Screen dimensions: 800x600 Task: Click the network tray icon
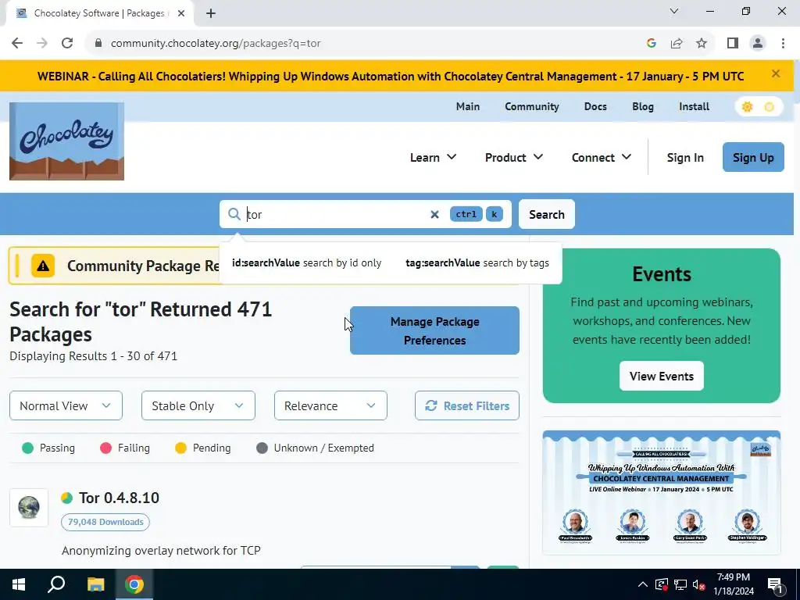coord(680,584)
